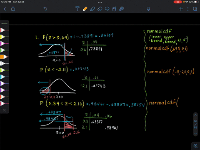Tap the handwritten 'normalcdf' green heading
This screenshot has height=150, width=200.
pyautogui.click(x=159, y=31)
